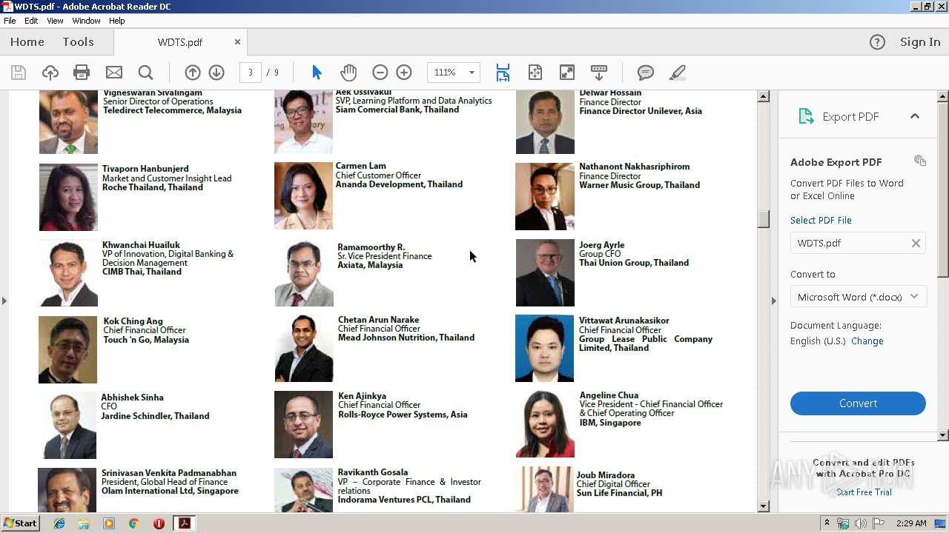This screenshot has width=949, height=533.
Task: Select the Highlight text pen icon
Action: (677, 73)
